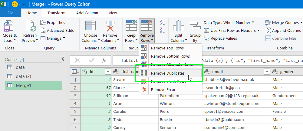Click gender column data type icon
303x131 pixels.
point(275,72)
